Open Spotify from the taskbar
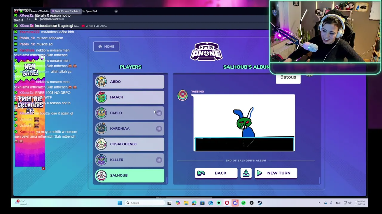Image resolution: width=382 pixels, height=214 pixels. pyautogui.click(x=243, y=203)
